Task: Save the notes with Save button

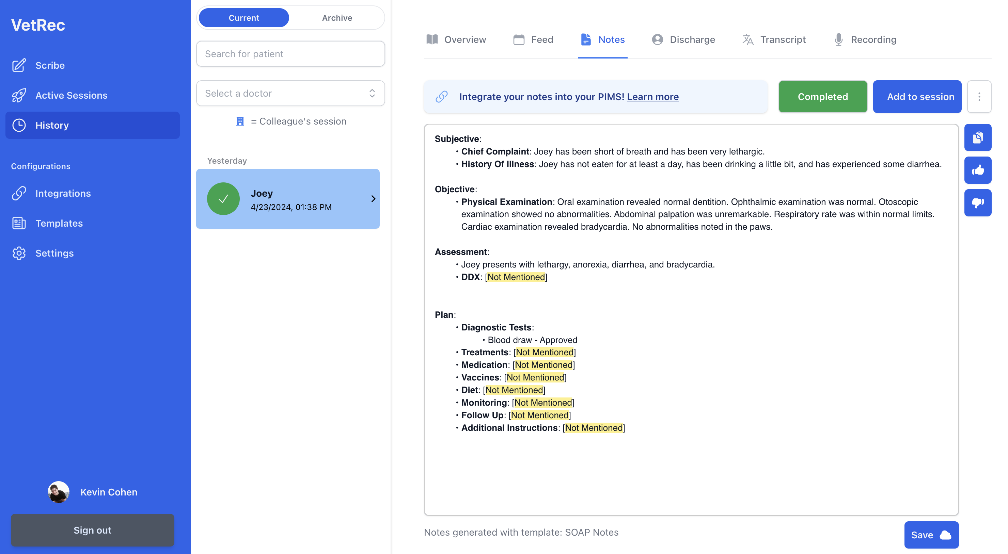Action: [931, 535]
